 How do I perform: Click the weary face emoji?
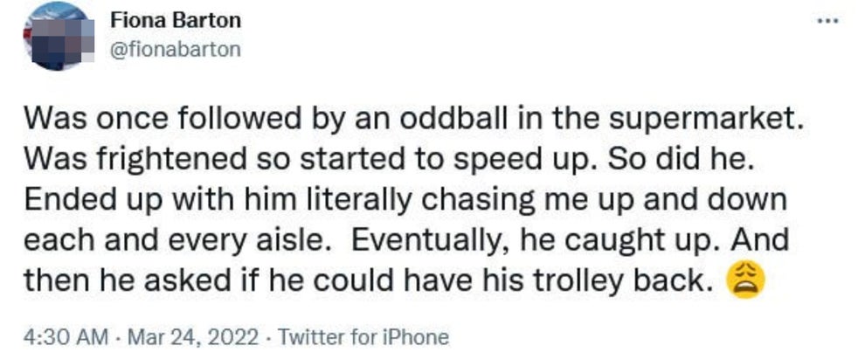(x=744, y=281)
